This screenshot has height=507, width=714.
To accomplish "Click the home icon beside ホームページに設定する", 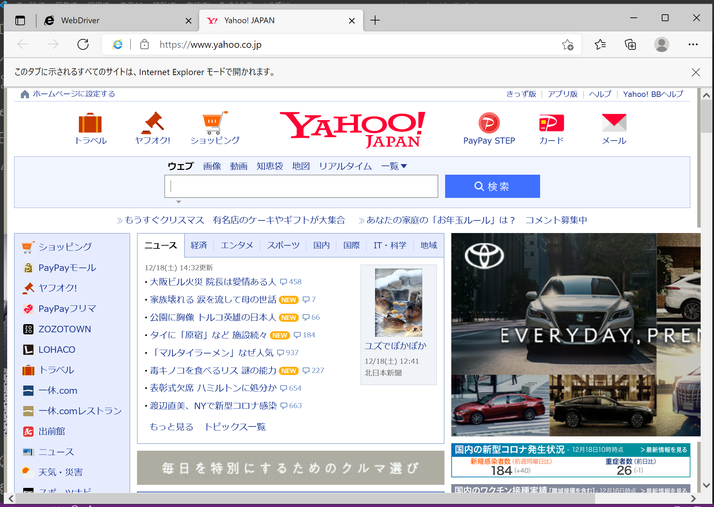I will coord(25,94).
